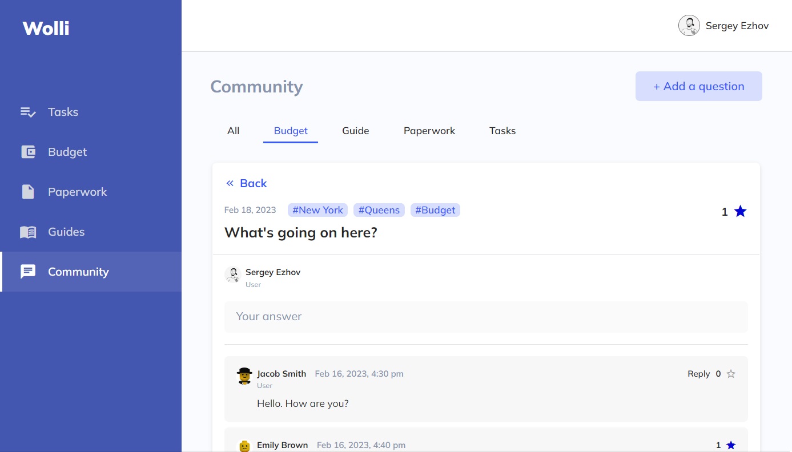Click the Sergey Ezhov author name above the answer field
The image size is (792, 452).
pyautogui.click(x=273, y=272)
